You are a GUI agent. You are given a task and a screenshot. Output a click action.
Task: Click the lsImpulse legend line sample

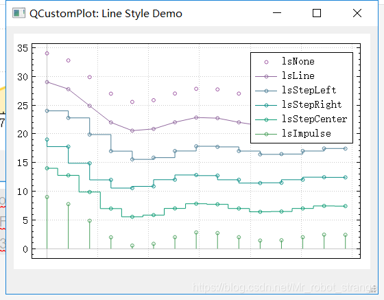click(x=266, y=135)
